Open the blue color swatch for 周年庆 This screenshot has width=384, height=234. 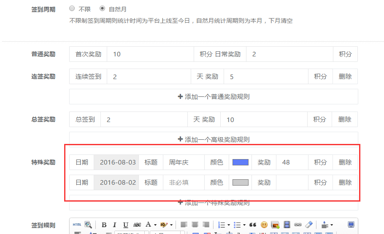pos(240,162)
